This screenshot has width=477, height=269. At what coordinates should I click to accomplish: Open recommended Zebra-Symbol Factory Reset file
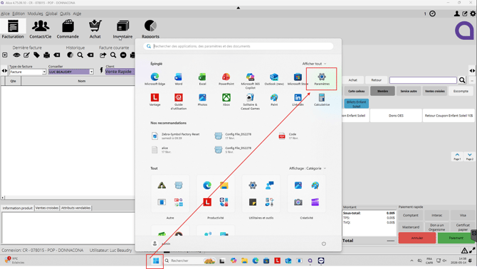(176, 136)
